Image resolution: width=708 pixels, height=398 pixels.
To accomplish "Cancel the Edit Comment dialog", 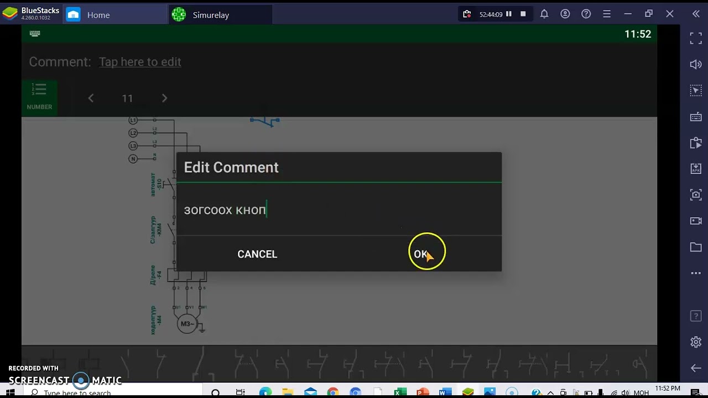I will pos(257,254).
